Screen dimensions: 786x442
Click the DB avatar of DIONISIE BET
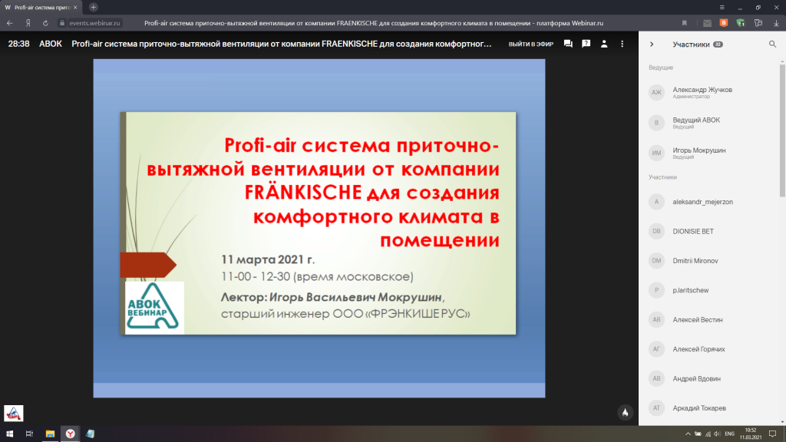point(657,231)
